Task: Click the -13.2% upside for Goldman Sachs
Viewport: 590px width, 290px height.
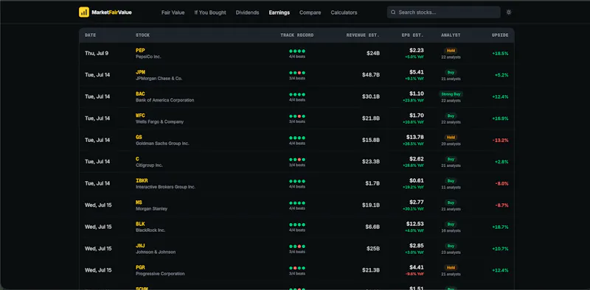Action: pyautogui.click(x=501, y=140)
